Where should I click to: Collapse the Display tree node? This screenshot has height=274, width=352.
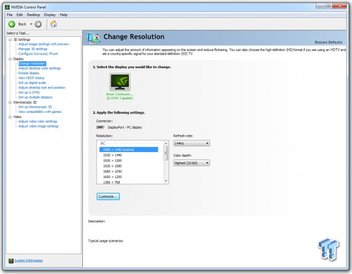click(10, 59)
